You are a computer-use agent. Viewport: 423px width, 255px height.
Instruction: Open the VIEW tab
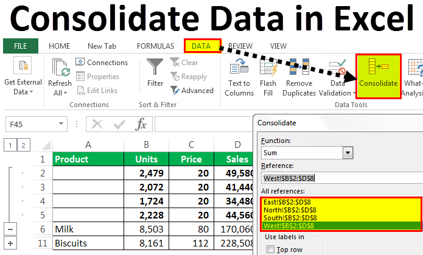[278, 46]
